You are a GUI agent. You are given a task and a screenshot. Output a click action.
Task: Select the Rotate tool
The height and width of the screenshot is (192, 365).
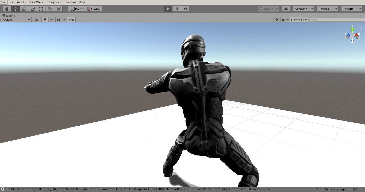click(x=24, y=9)
